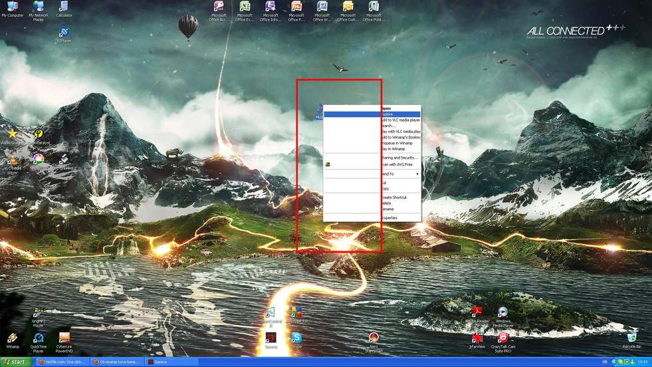Open Microsoft Office PowerPoint shortcut
The width and height of the screenshot is (652, 367).
(296, 11)
